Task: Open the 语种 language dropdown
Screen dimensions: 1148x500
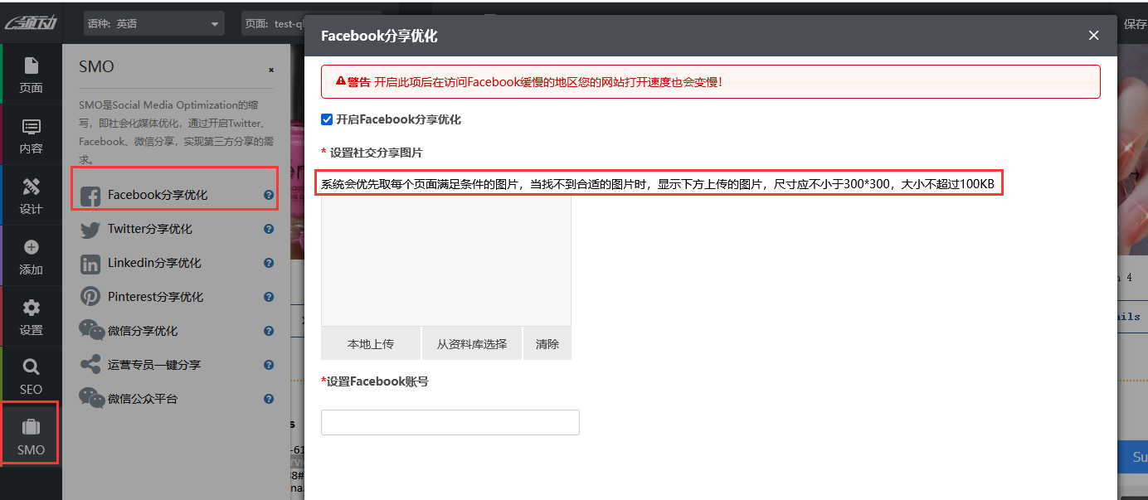Action: pyautogui.click(x=153, y=22)
